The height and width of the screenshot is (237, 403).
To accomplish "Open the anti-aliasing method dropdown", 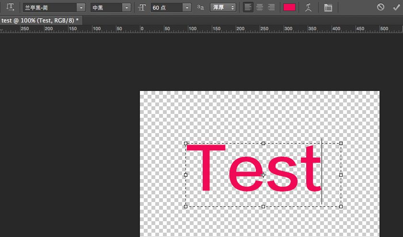I will pos(223,8).
